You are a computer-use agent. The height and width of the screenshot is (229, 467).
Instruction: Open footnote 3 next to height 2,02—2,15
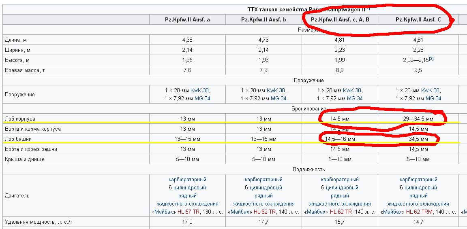click(x=432, y=59)
